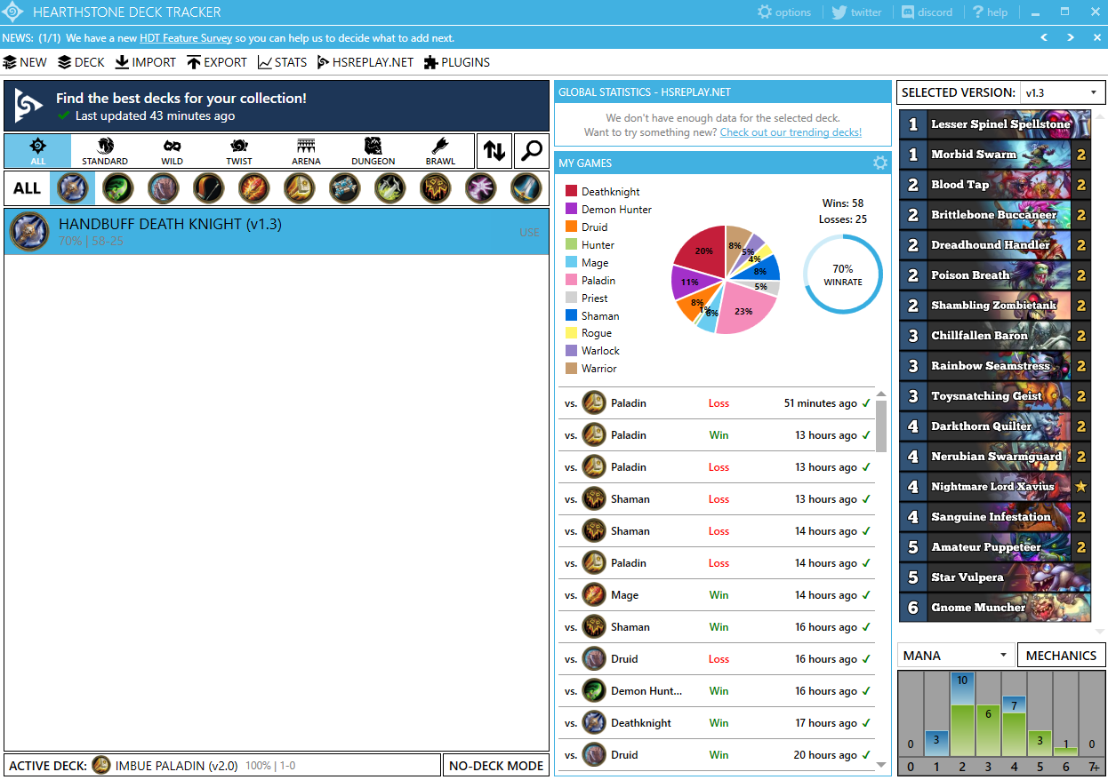Filter decks by Druid class icon
The height and width of the screenshot is (780, 1108).
[x=163, y=188]
